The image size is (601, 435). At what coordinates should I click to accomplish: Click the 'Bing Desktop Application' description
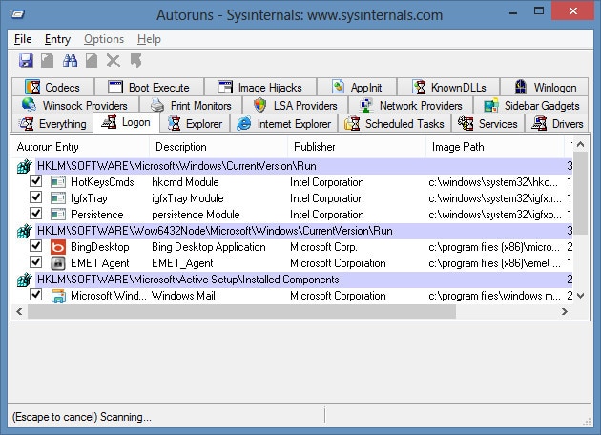tap(209, 247)
